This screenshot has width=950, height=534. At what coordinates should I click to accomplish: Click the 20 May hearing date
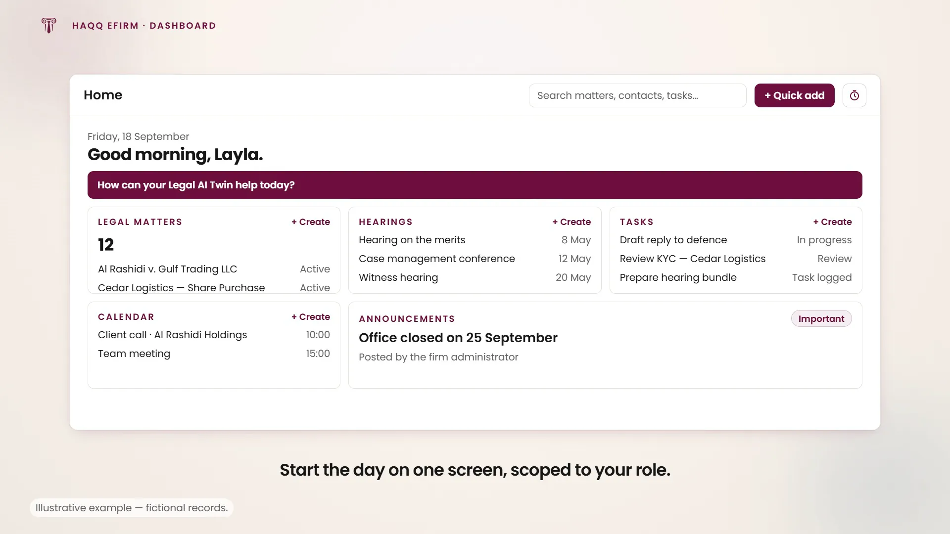(x=573, y=277)
